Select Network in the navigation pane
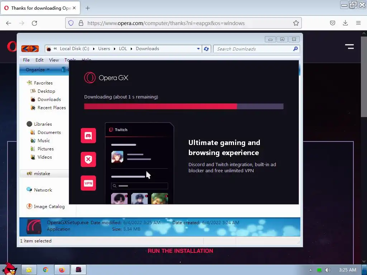 43,190
